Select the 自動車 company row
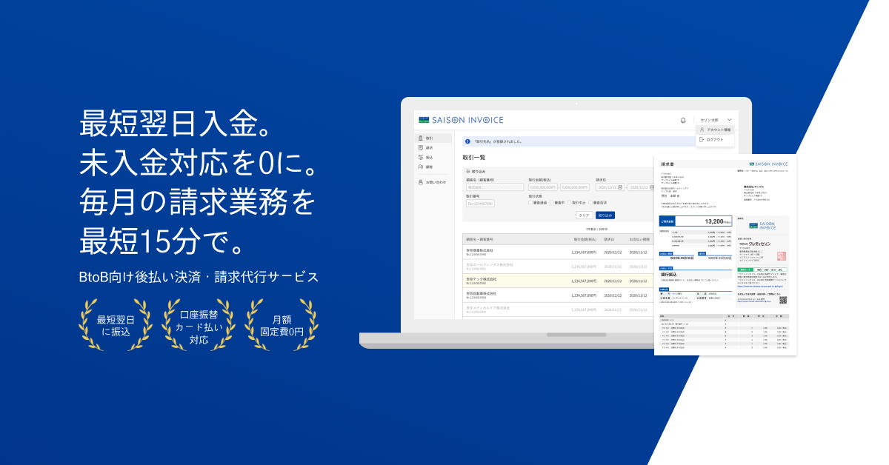Screen dimensions: 889x465 click(x=557, y=295)
